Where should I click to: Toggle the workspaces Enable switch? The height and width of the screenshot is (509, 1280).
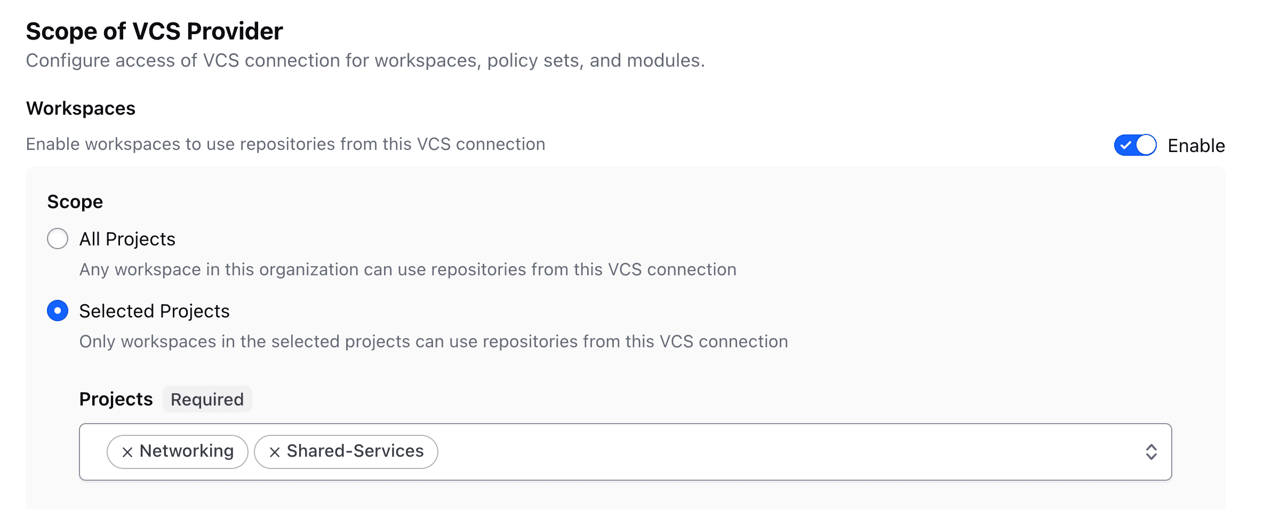[x=1135, y=145]
